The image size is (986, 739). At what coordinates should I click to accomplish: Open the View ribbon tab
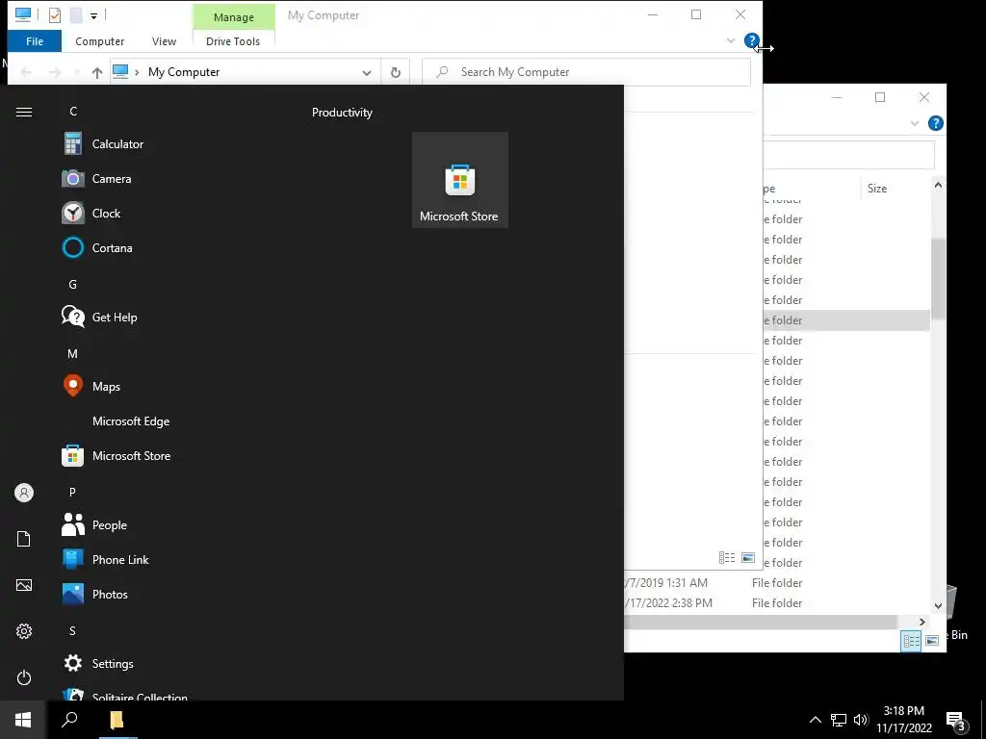[x=164, y=41]
